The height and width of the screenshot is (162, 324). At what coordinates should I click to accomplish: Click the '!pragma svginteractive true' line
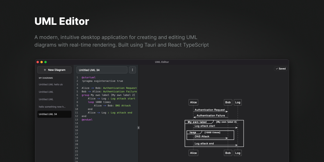102,81
